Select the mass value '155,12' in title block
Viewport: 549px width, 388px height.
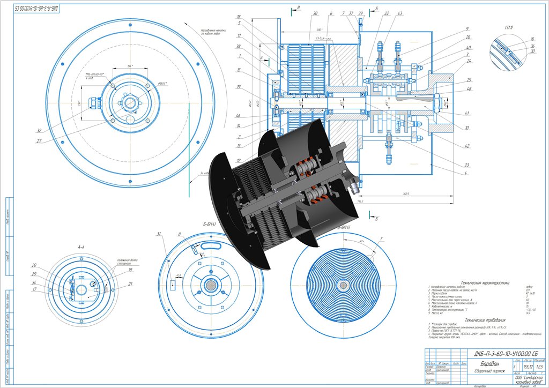(528, 367)
